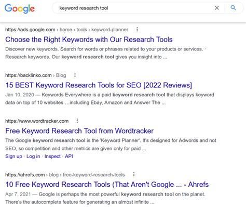Click the Wordtracker 'Log in' sitelink
This screenshot has height=207, width=246.
33,157
